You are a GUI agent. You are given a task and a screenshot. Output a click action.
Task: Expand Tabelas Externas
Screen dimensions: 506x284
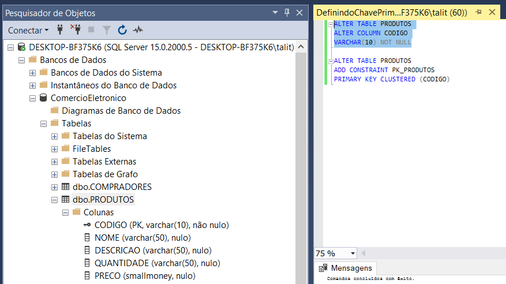point(55,162)
